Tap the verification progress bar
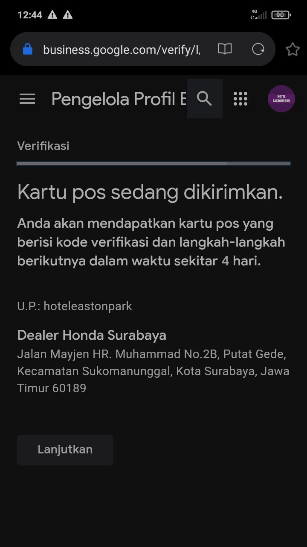This screenshot has height=547, width=307. pos(153,164)
